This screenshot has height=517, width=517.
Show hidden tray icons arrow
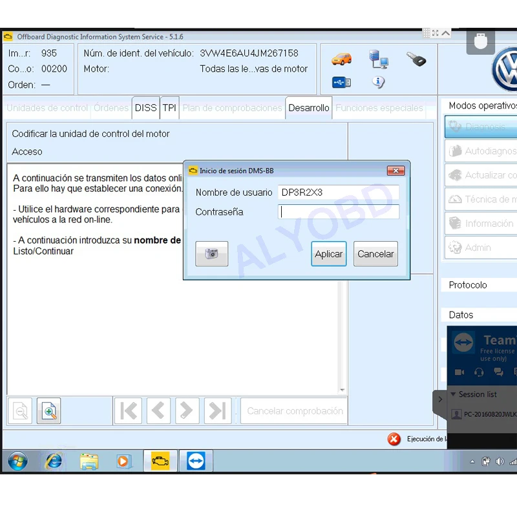(x=472, y=461)
